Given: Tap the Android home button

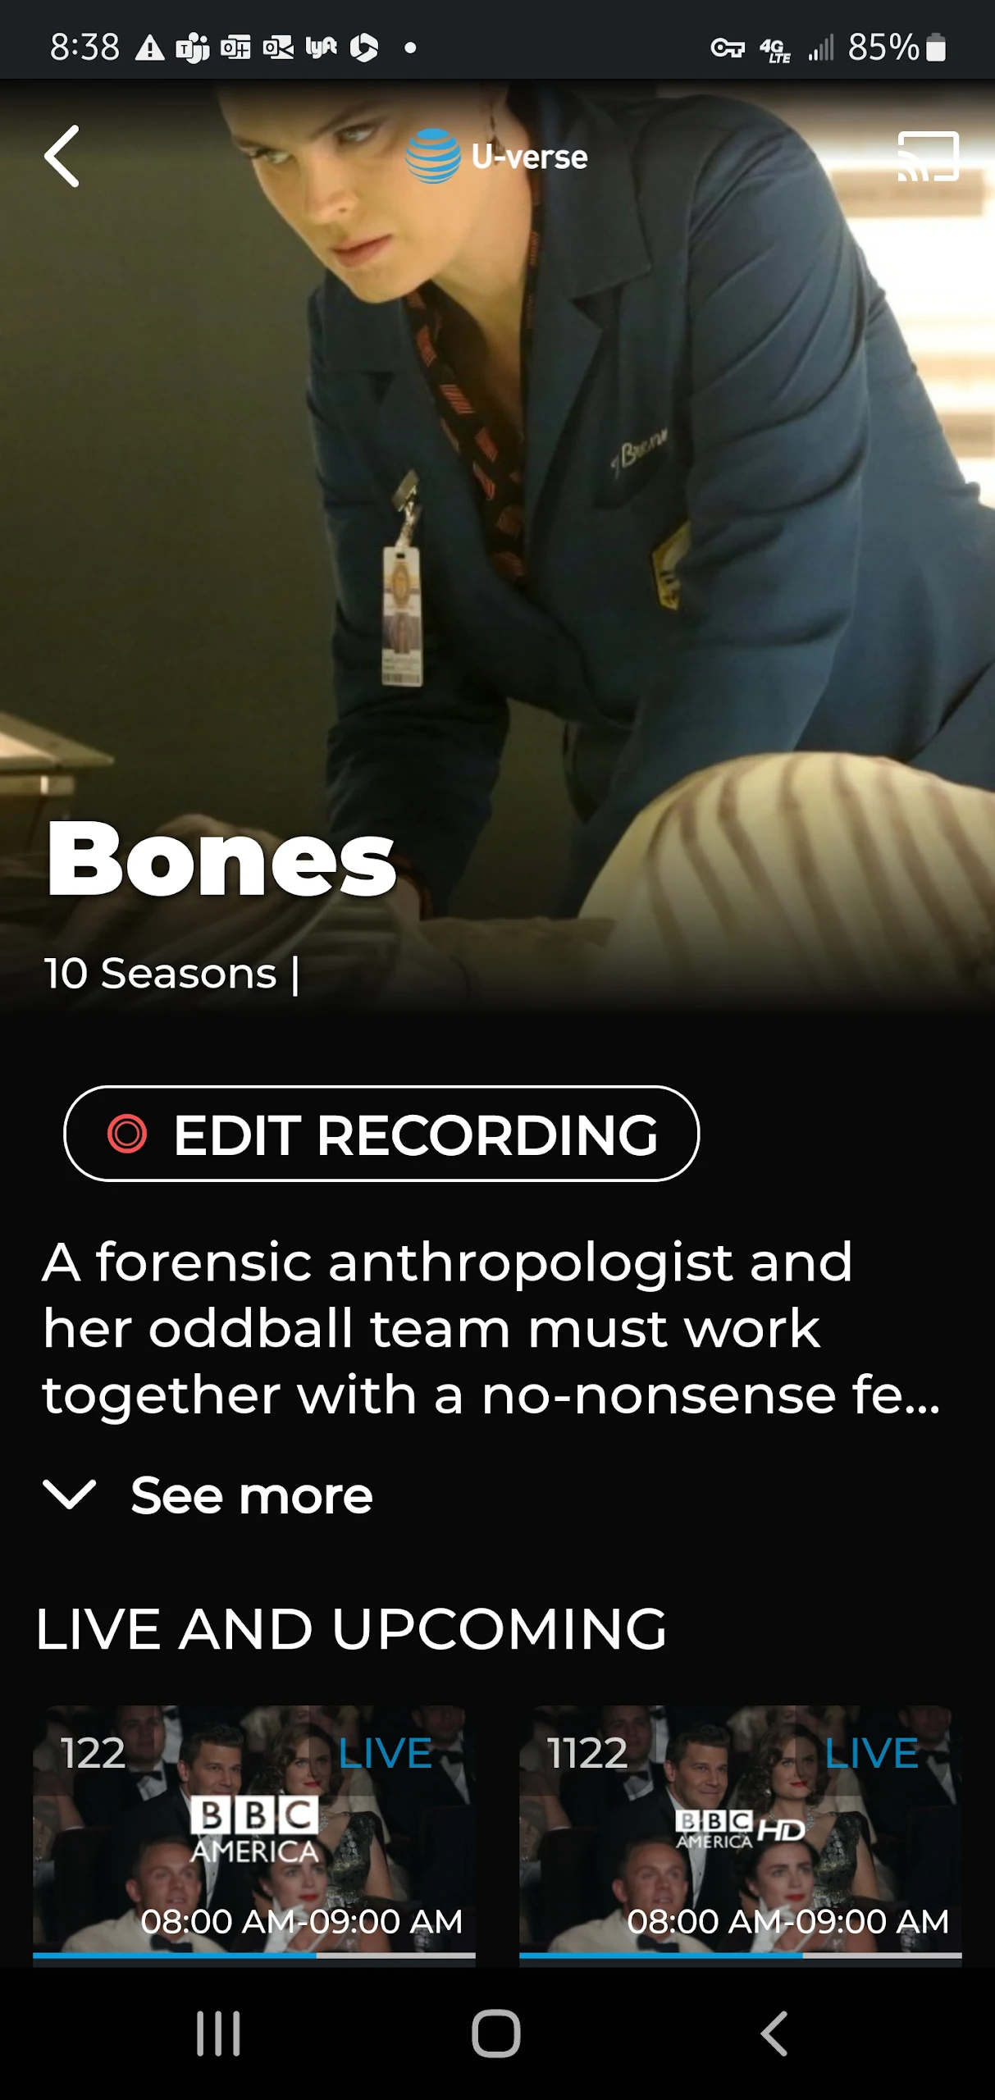Looking at the screenshot, I should point(496,2034).
